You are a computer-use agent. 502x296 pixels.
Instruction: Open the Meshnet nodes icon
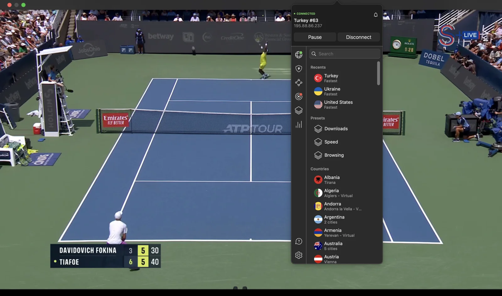tap(299, 82)
